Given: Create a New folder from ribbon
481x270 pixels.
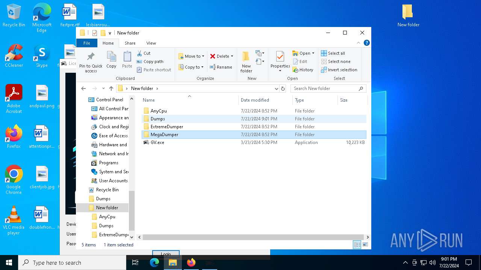Looking at the screenshot, I should (246, 62).
